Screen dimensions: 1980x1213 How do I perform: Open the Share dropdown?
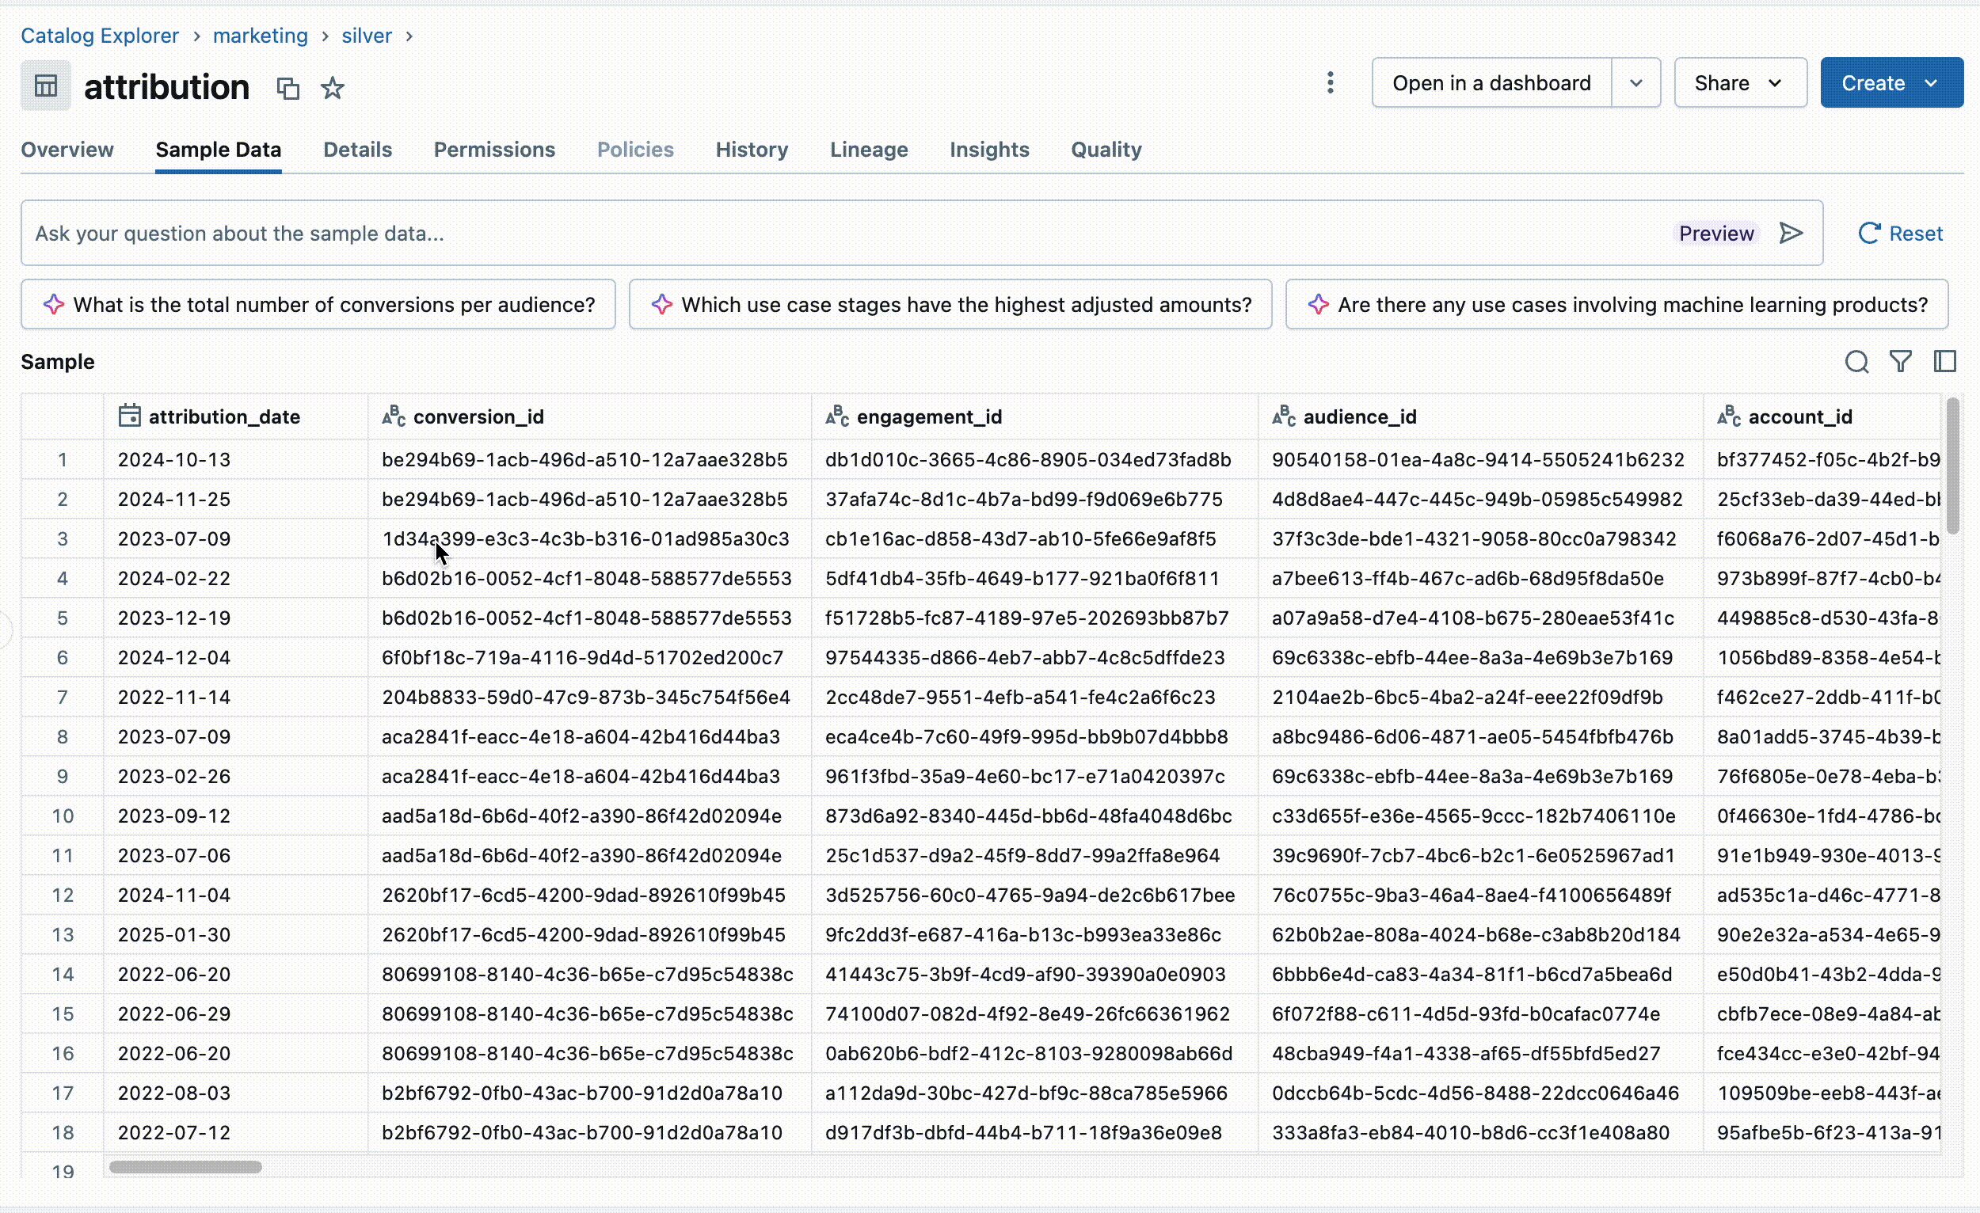(x=1740, y=83)
